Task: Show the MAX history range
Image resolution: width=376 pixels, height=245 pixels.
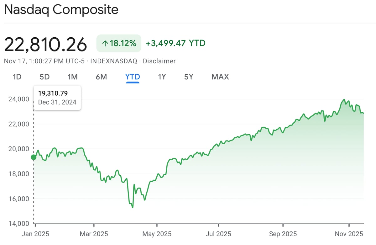Action: point(220,77)
